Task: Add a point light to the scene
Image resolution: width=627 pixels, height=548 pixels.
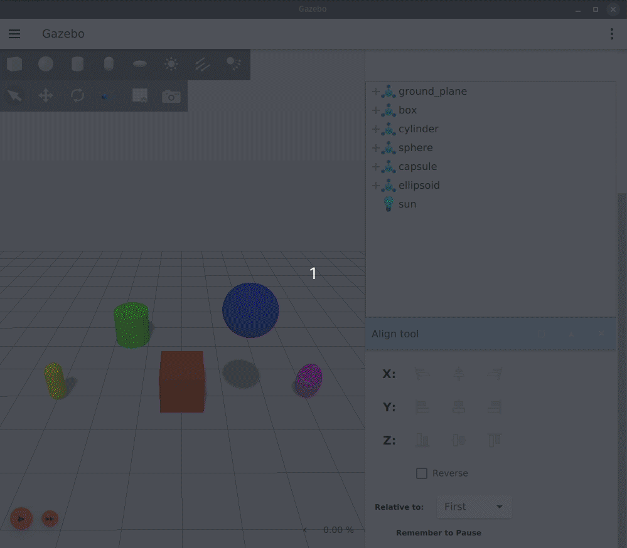Action: tap(171, 64)
